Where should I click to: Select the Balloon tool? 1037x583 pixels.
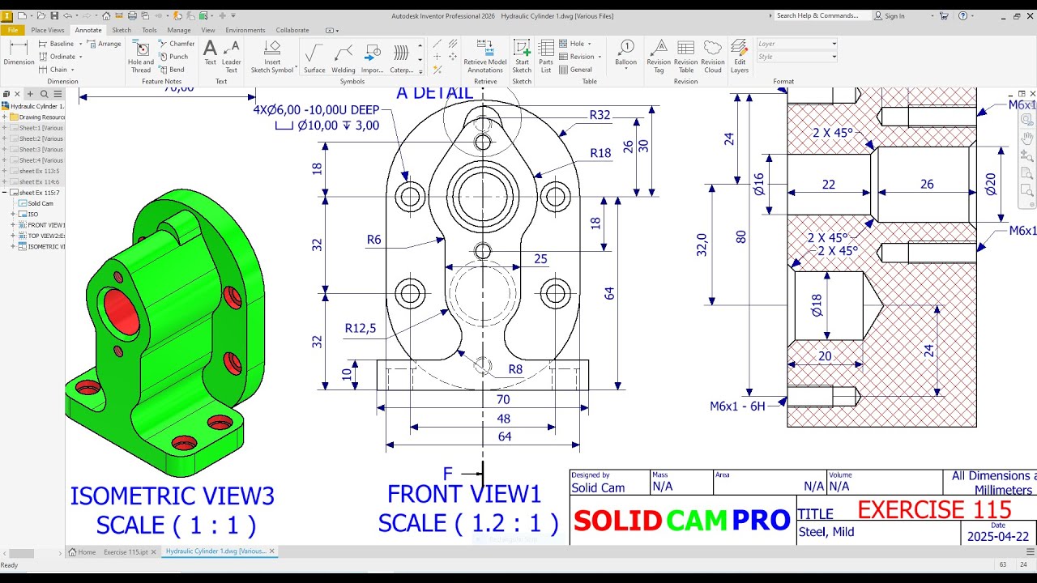point(625,53)
